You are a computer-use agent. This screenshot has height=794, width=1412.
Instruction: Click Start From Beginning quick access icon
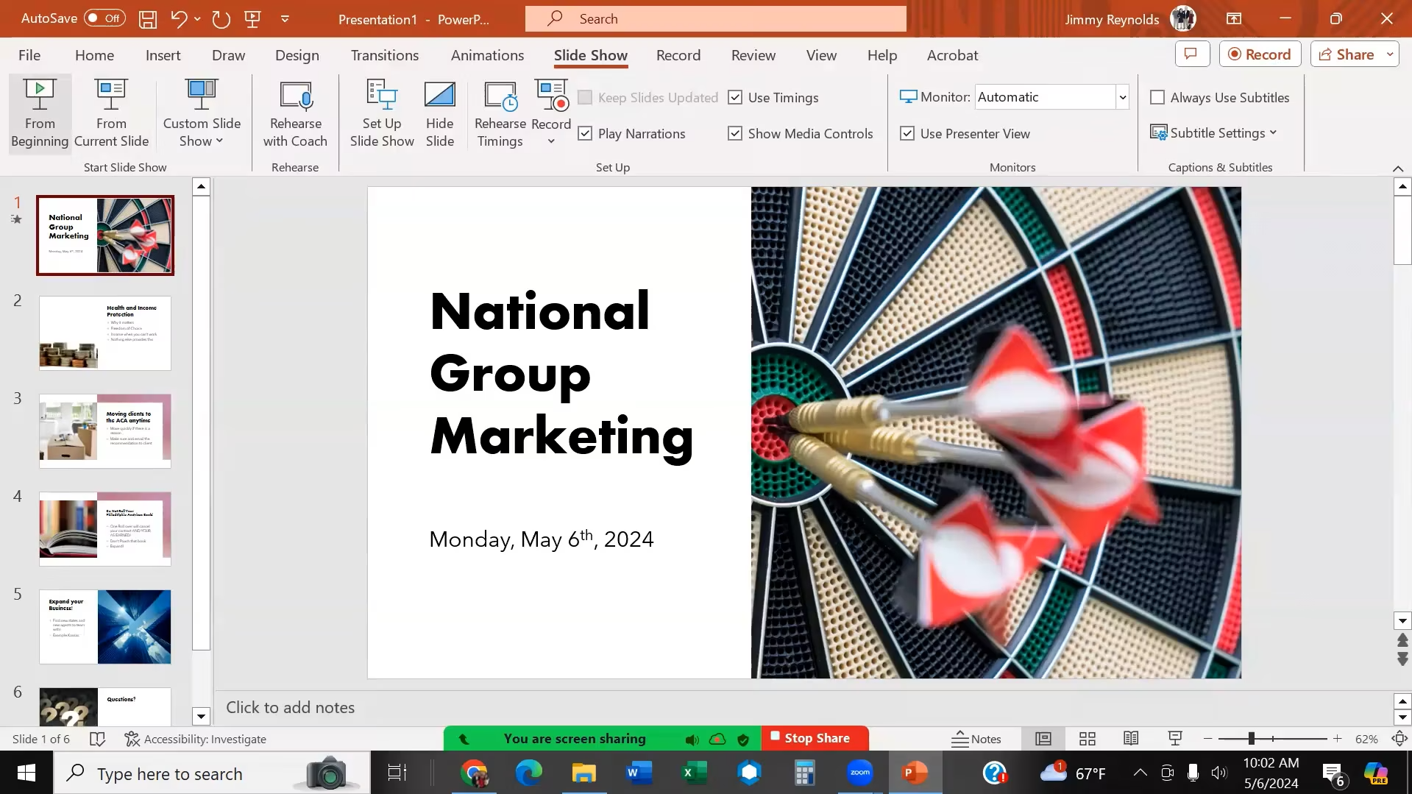coord(252,19)
